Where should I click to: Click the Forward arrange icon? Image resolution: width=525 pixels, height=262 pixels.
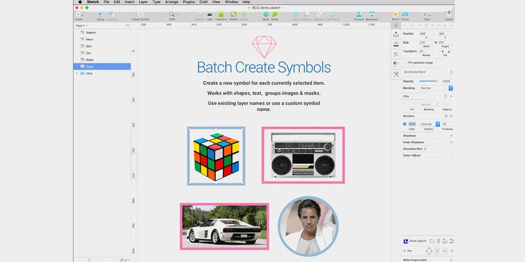pos(359,14)
